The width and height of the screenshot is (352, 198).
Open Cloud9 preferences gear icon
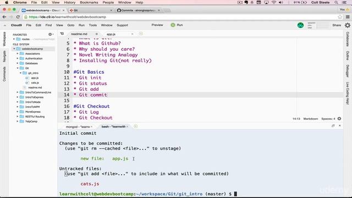coord(348,25)
